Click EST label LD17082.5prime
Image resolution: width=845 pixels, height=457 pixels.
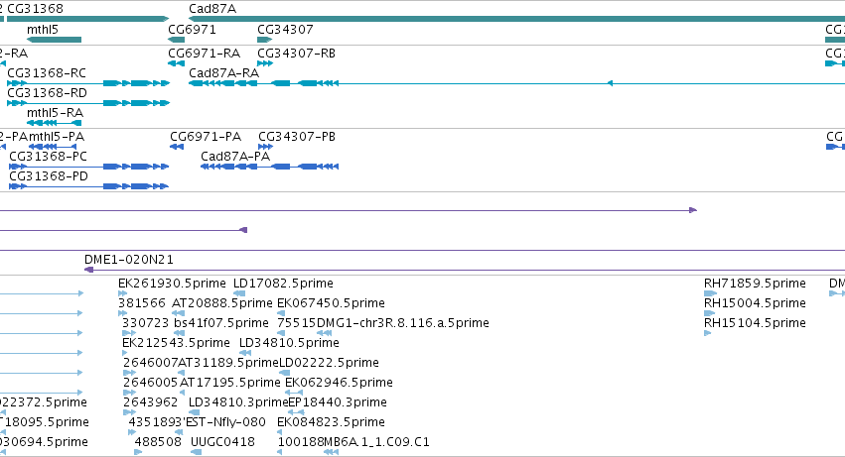[x=283, y=284]
